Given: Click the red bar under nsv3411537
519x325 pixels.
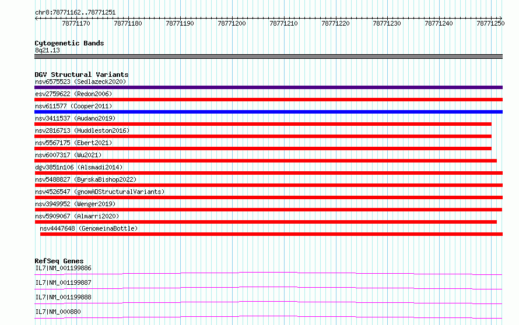Looking at the screenshot, I should (x=263, y=124).
